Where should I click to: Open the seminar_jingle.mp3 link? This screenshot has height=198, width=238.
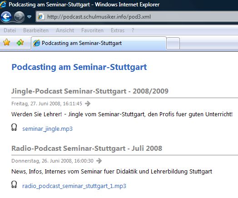point(48,129)
